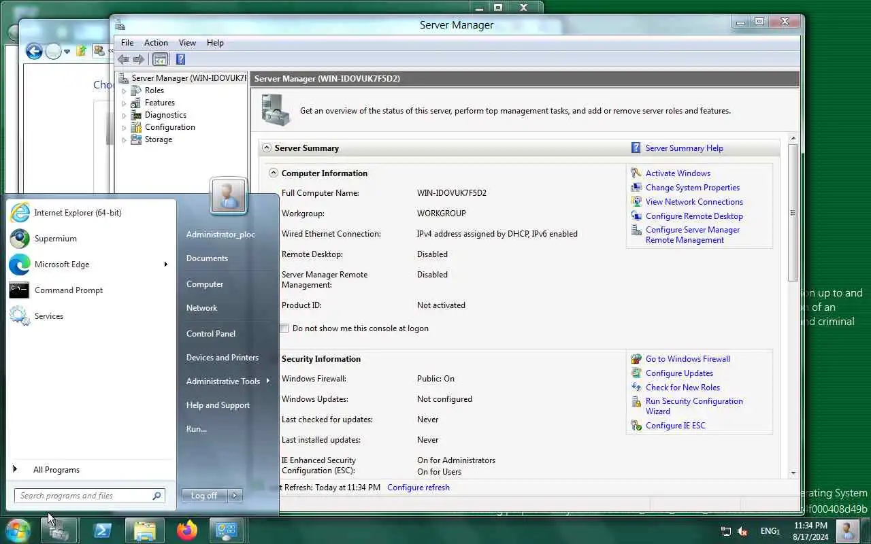Click the network tray icon
871x544 pixels.
click(726, 531)
